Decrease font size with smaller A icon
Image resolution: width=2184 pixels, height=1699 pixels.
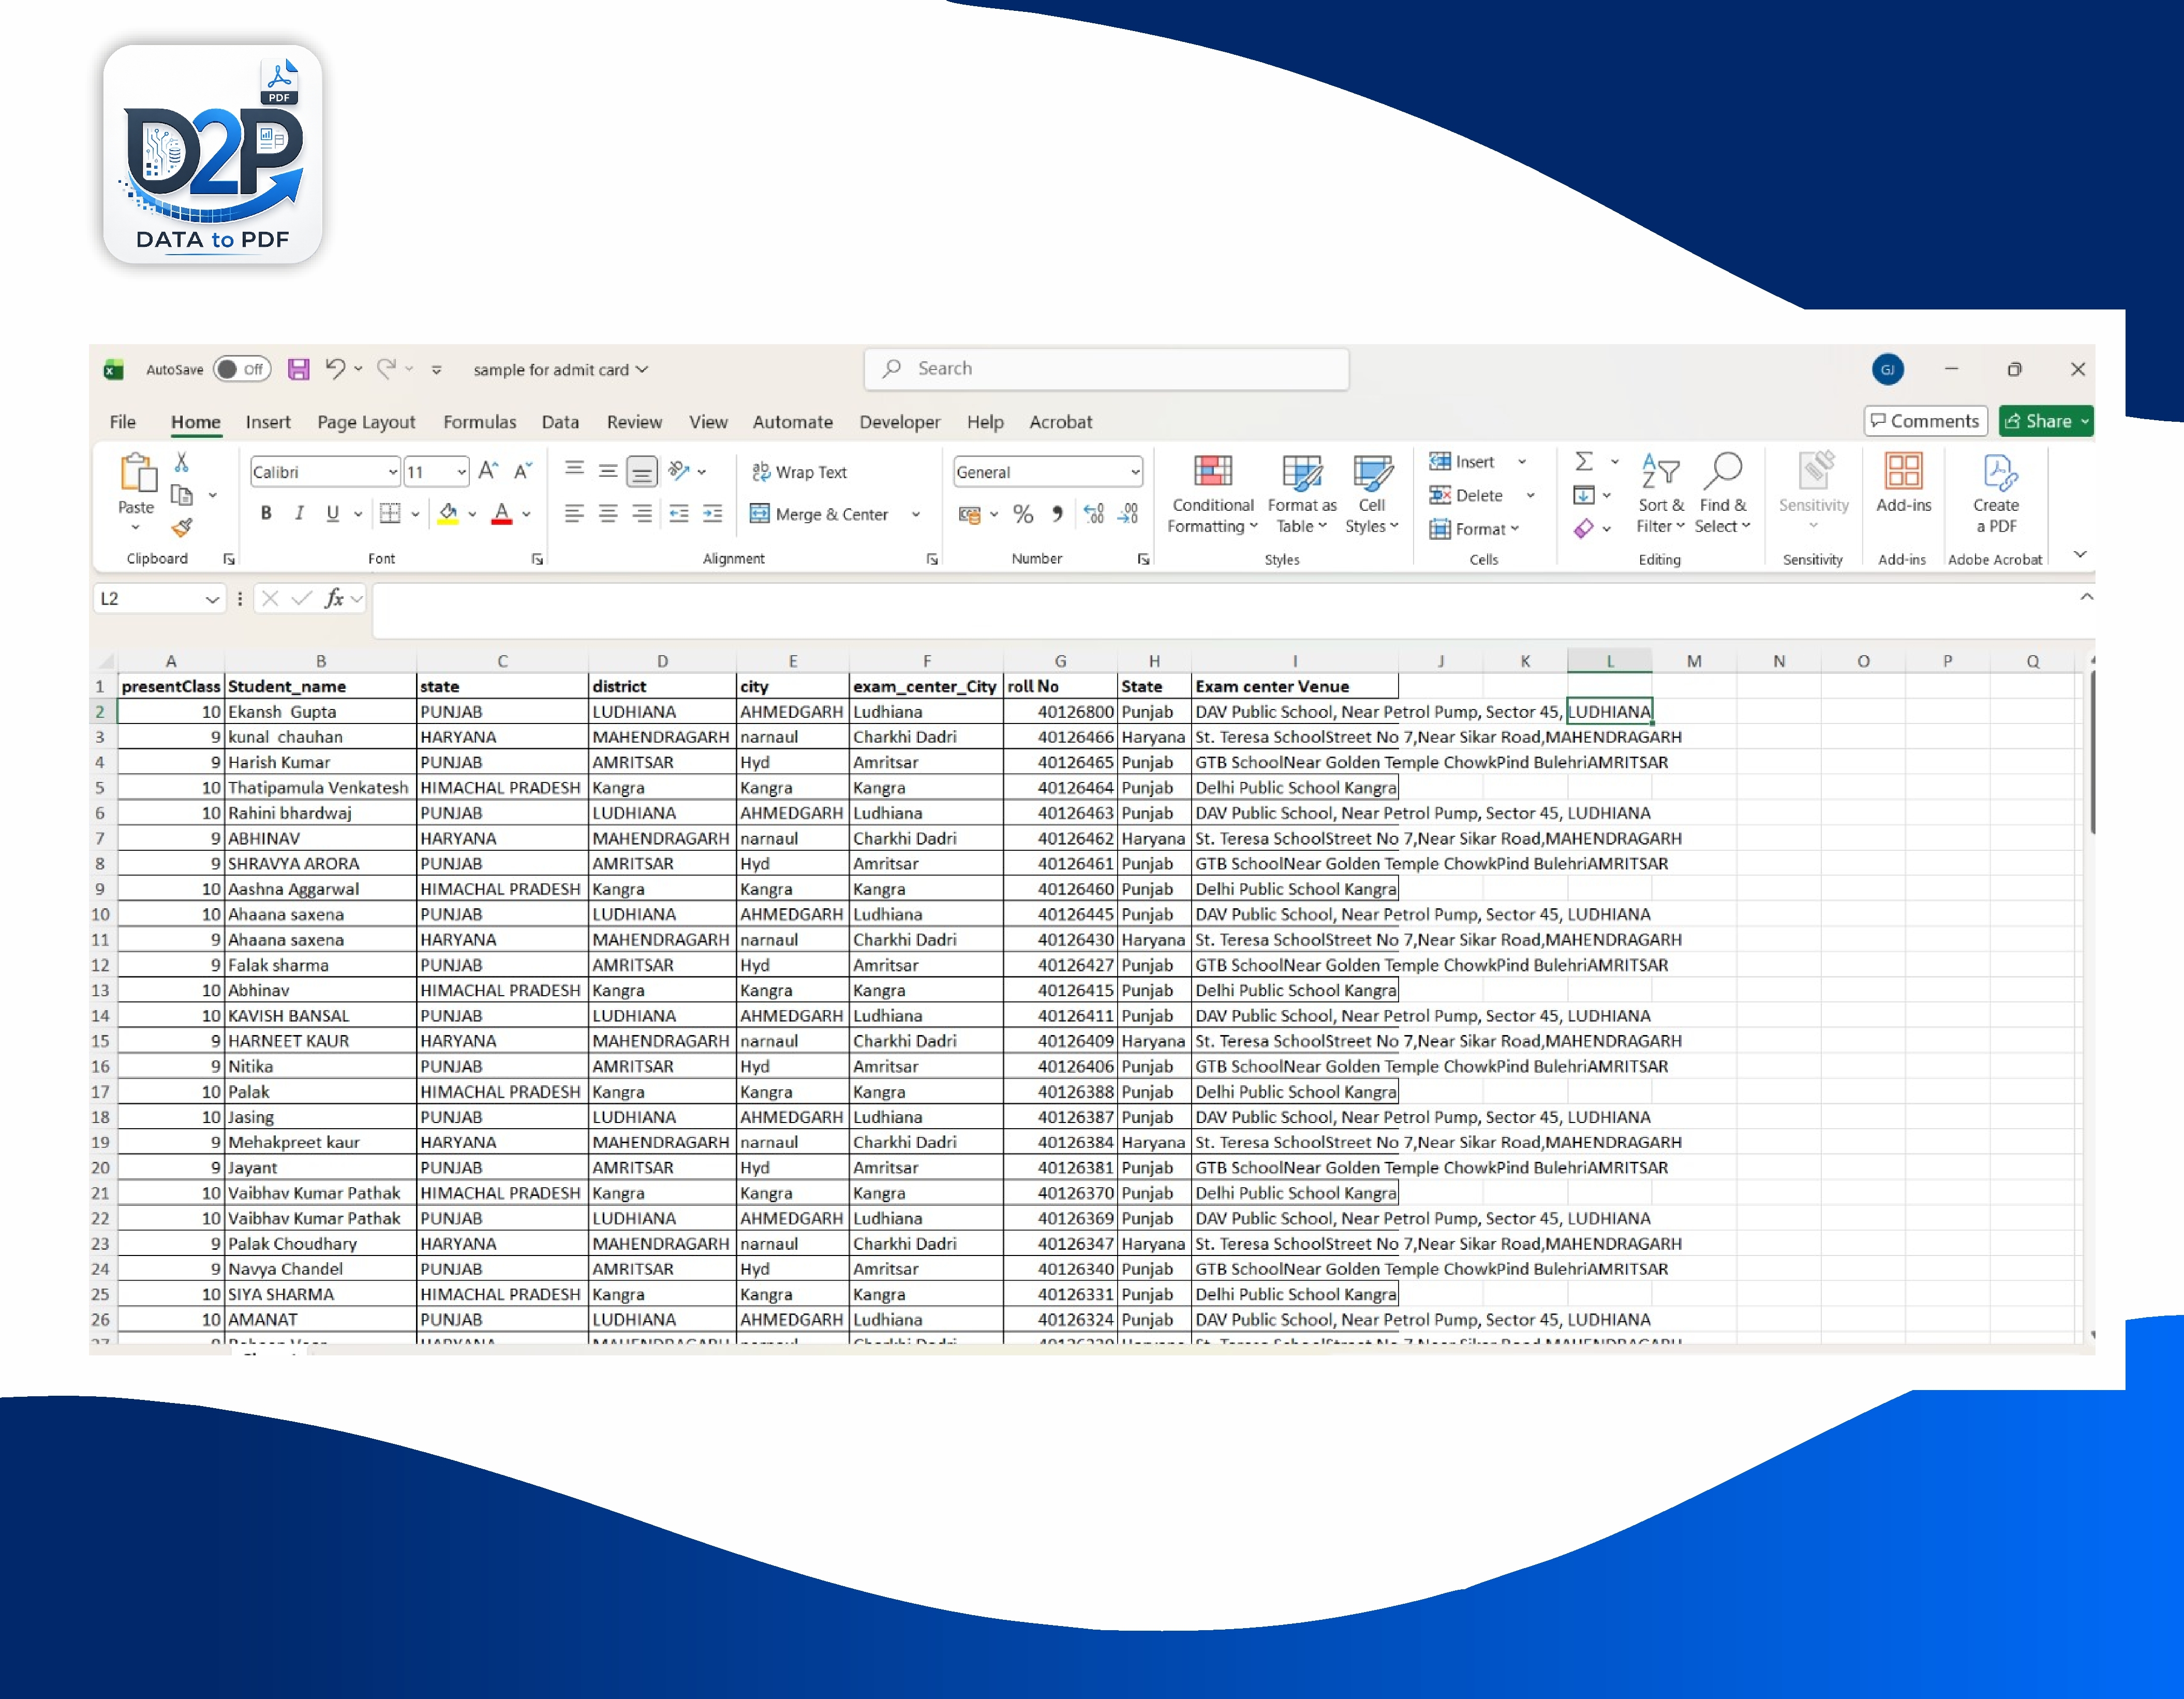(522, 470)
